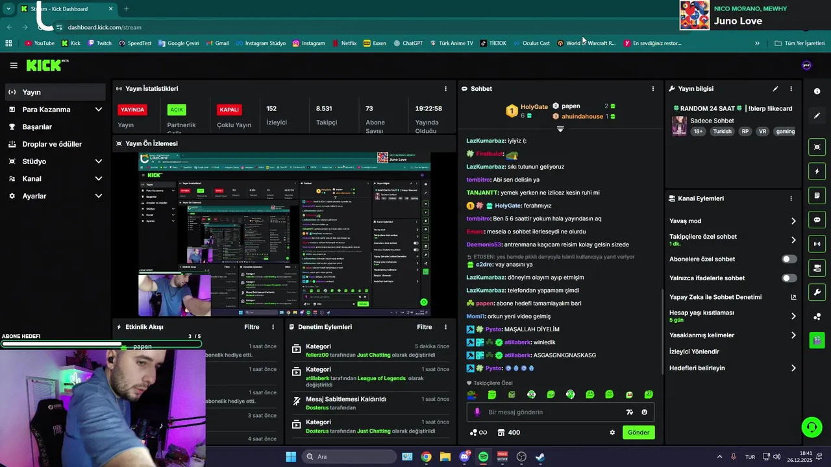
Task: Click the Turkish tag in Yayın bilgisi
Action: point(722,131)
